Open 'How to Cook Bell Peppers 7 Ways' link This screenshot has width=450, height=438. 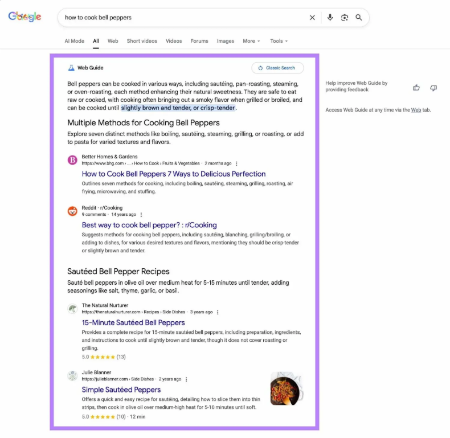click(x=173, y=174)
